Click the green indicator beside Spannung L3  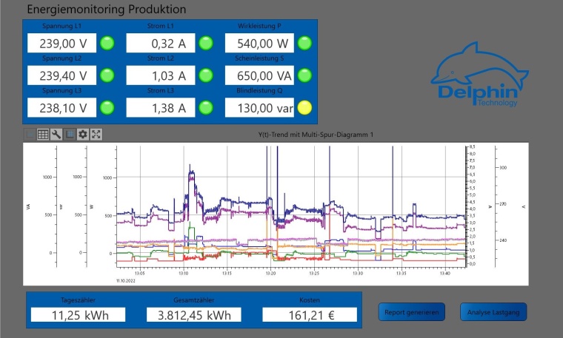point(107,108)
